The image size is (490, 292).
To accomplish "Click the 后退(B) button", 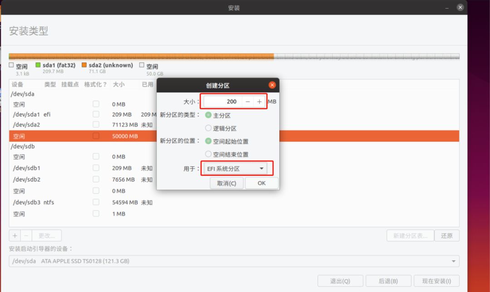I will [x=388, y=281].
